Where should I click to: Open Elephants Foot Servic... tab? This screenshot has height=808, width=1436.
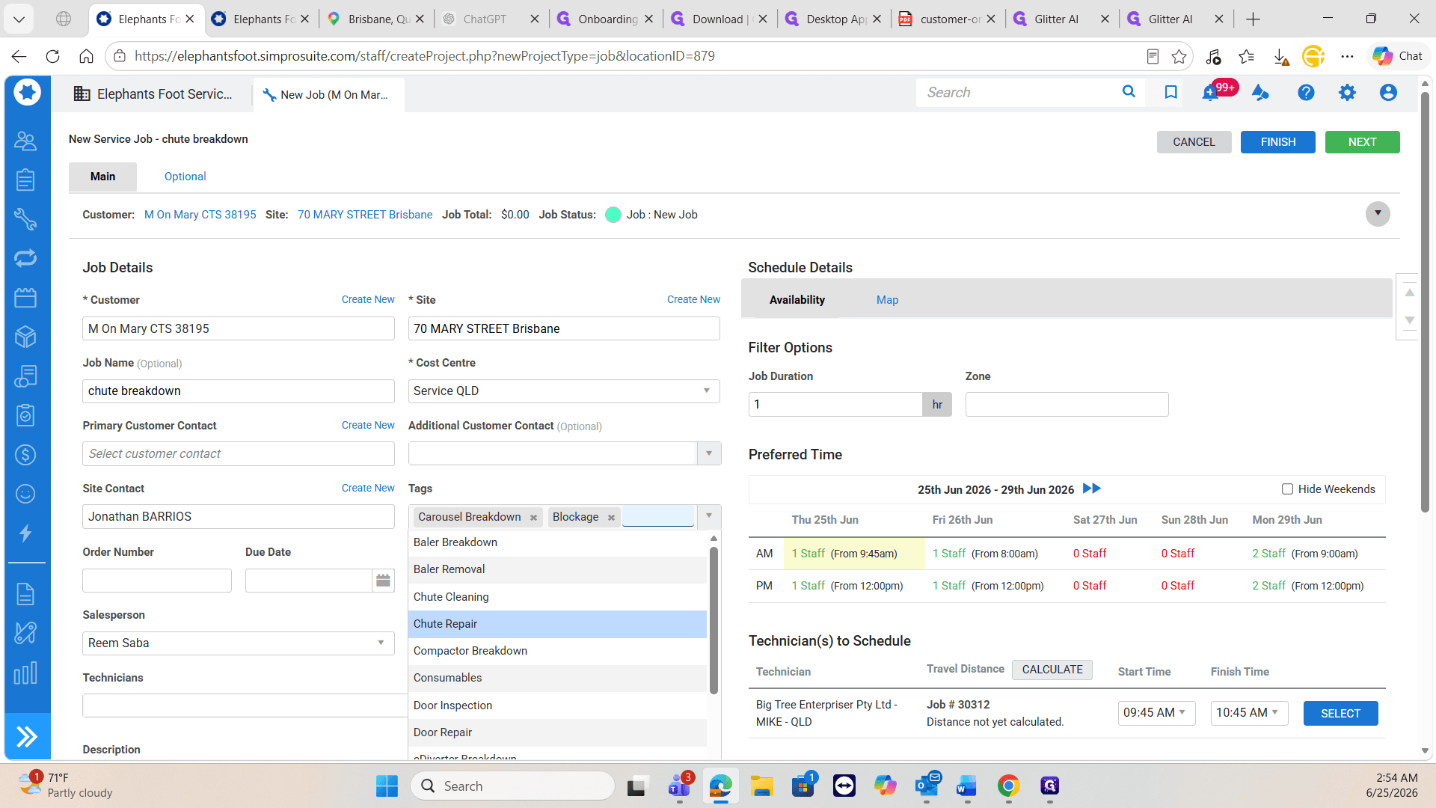(x=153, y=94)
